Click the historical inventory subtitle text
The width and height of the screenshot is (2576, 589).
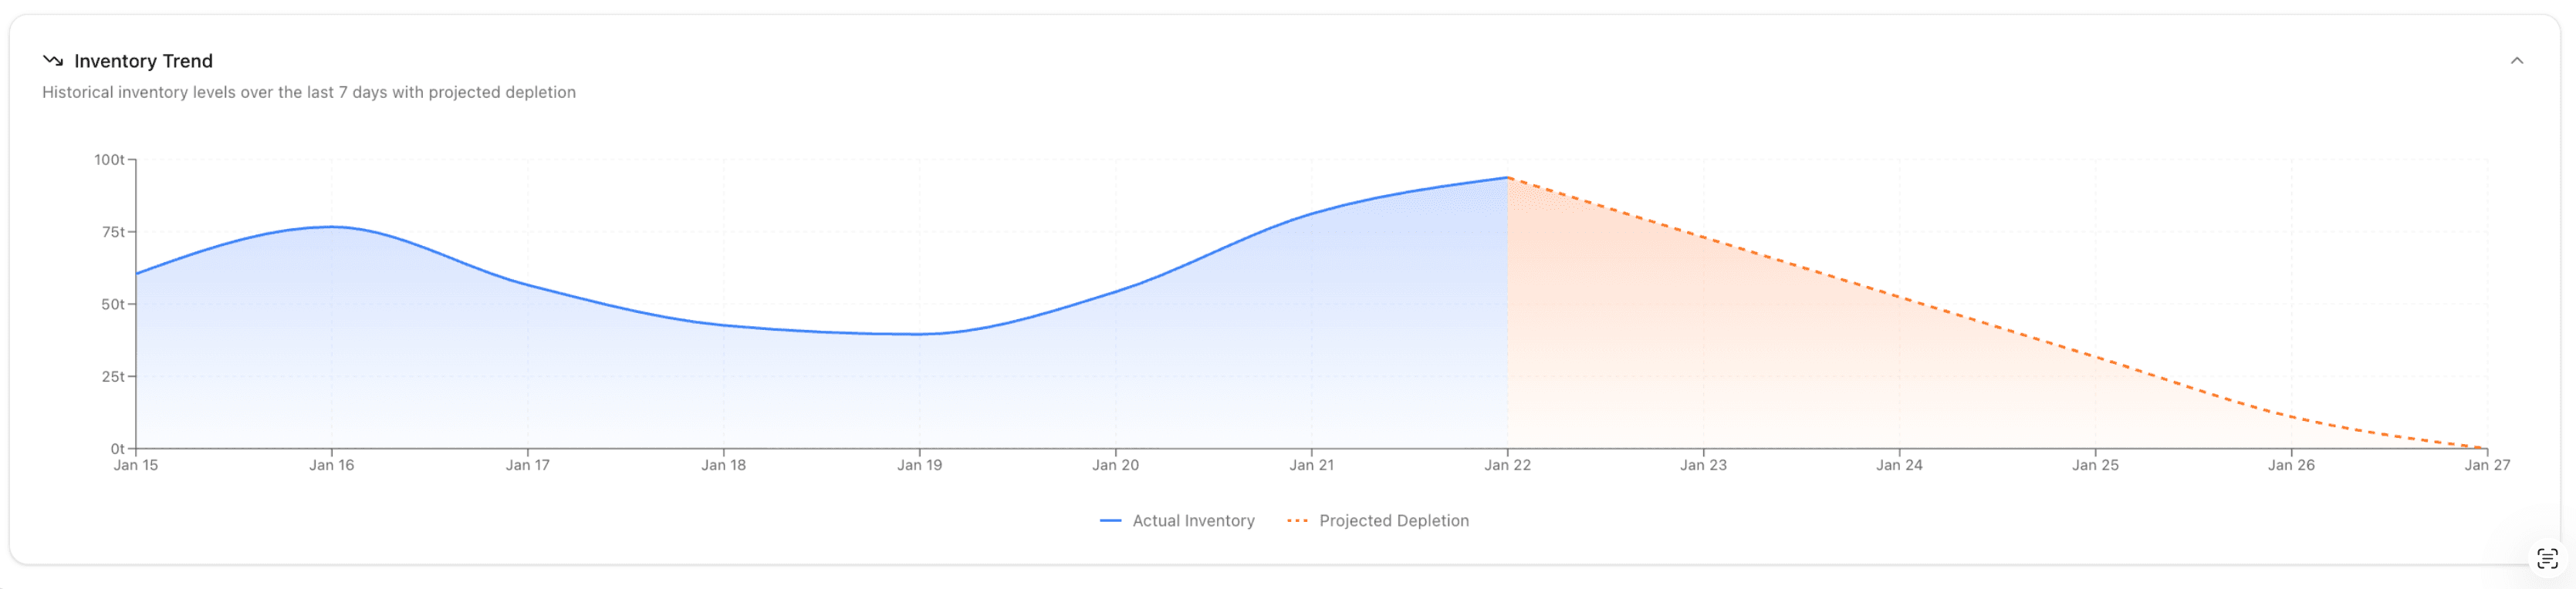coord(309,92)
